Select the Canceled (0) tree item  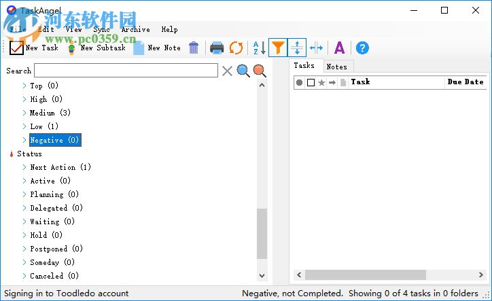54,276
